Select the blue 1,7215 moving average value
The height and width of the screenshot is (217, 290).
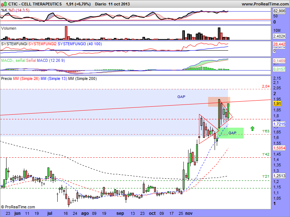pos(279,124)
